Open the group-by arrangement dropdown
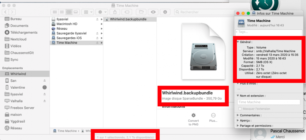Viewport: 306px width, 140px height. point(88,12)
